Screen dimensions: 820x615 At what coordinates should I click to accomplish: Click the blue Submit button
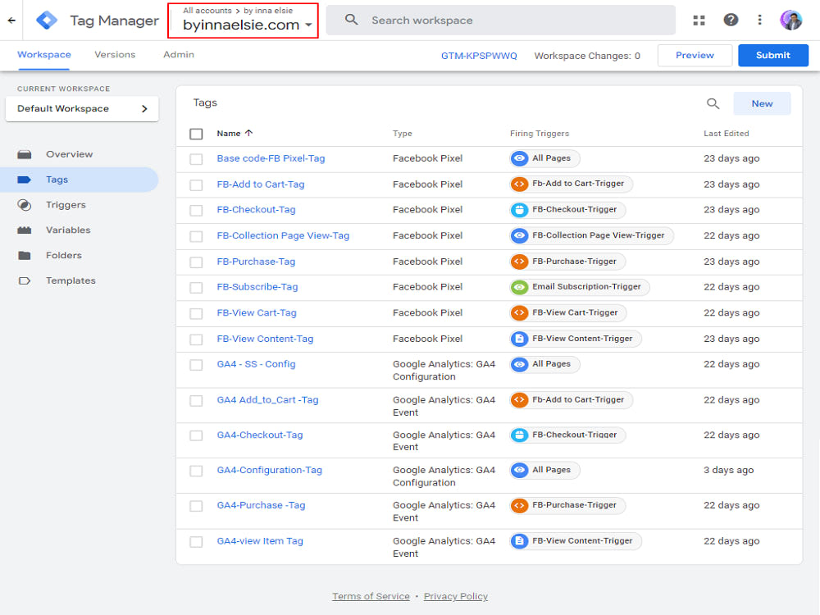pyautogui.click(x=773, y=56)
